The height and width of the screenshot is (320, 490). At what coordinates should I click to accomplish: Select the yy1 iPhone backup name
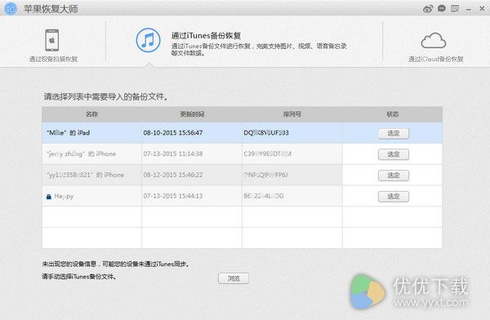click(85, 175)
